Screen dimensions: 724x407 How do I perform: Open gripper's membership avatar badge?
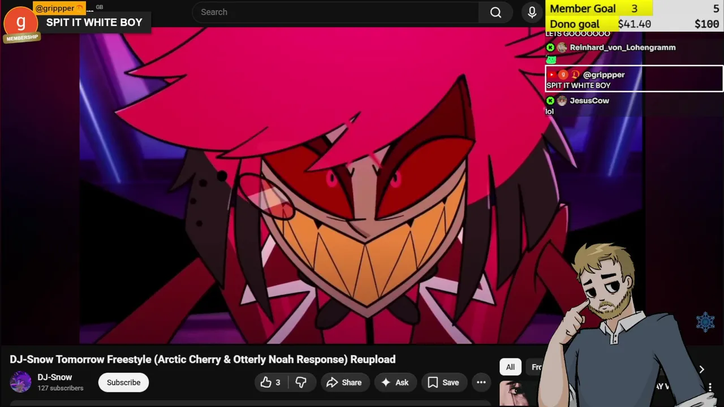[21, 24]
